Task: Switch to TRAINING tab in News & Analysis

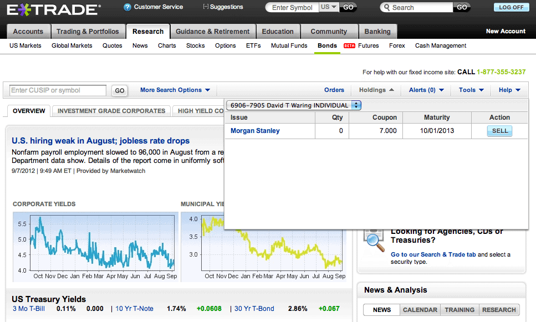Action: coord(460,310)
